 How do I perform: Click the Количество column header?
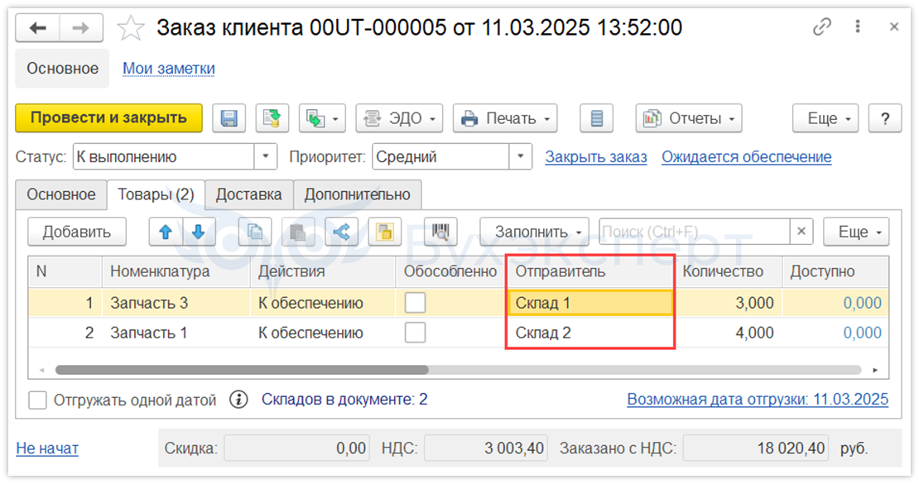pos(729,272)
